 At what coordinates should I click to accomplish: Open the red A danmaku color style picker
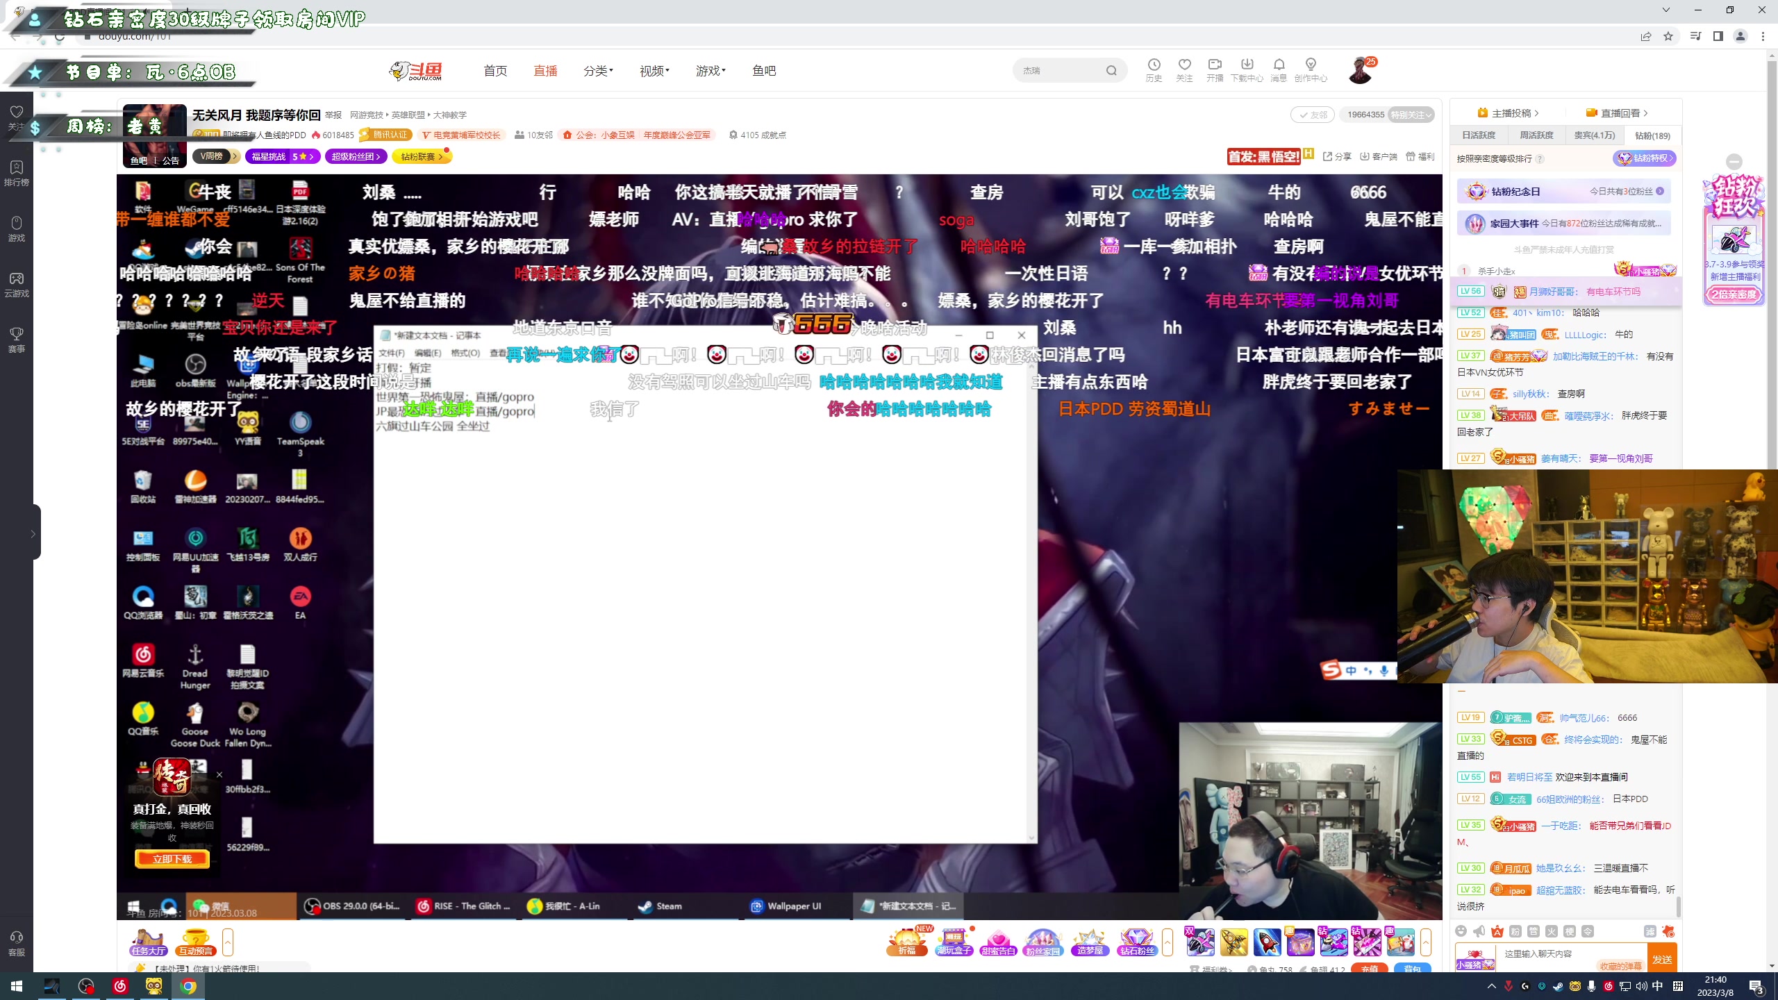tap(1497, 932)
